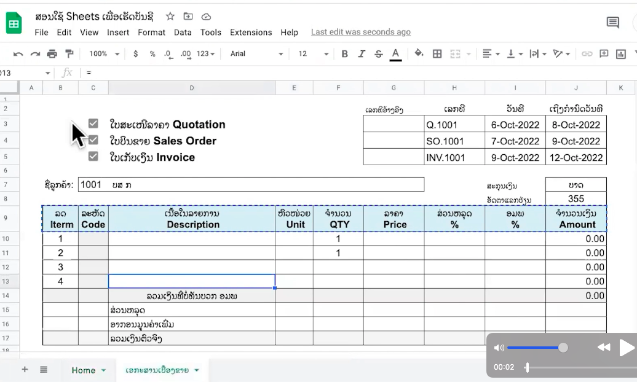The width and height of the screenshot is (637, 382).
Task: Open the Tools menu
Action: coord(210,33)
